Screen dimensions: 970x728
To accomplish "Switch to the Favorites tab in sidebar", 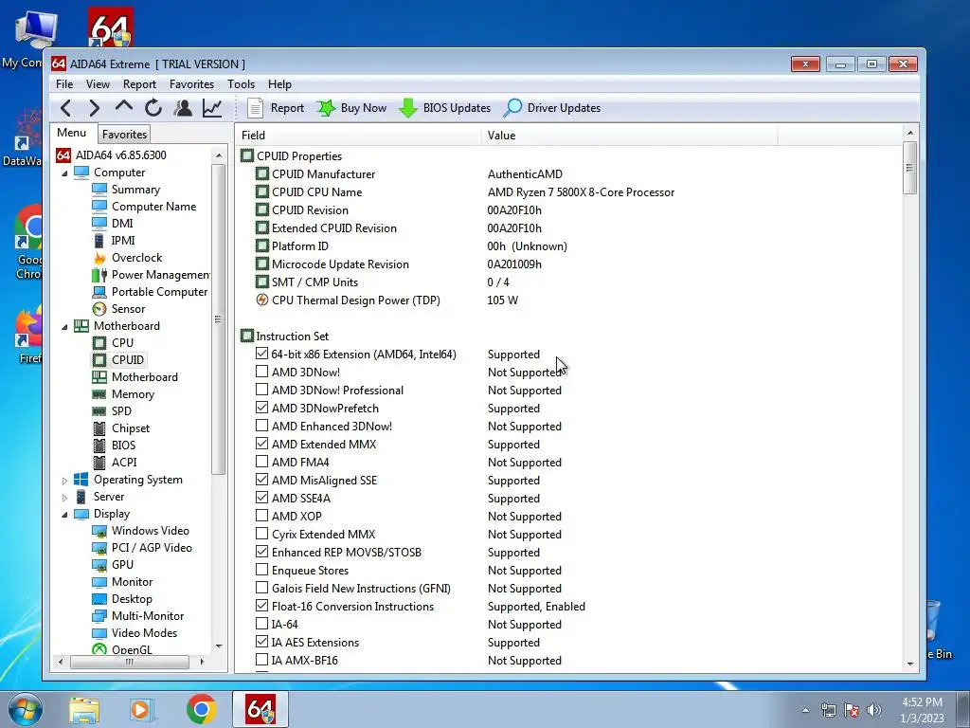I will (124, 135).
